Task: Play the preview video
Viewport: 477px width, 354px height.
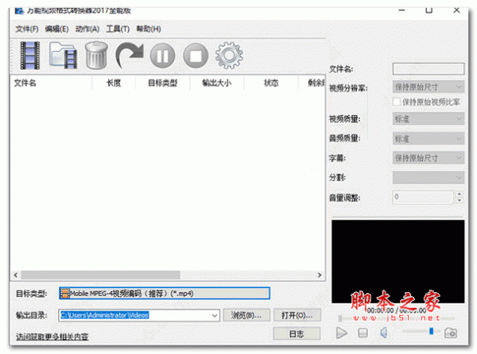Action: pos(342,333)
